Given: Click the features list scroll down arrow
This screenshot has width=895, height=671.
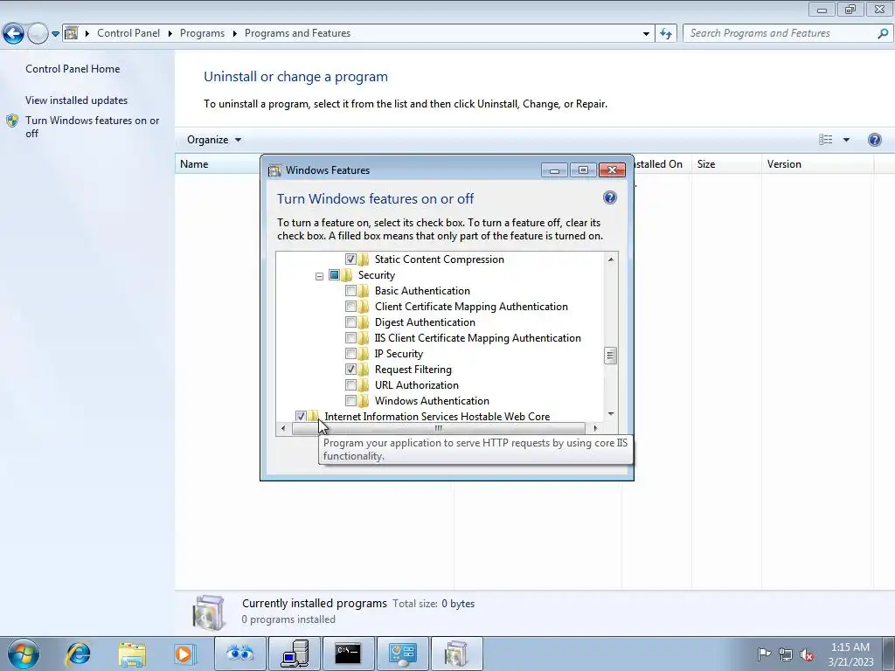Looking at the screenshot, I should pyautogui.click(x=611, y=414).
